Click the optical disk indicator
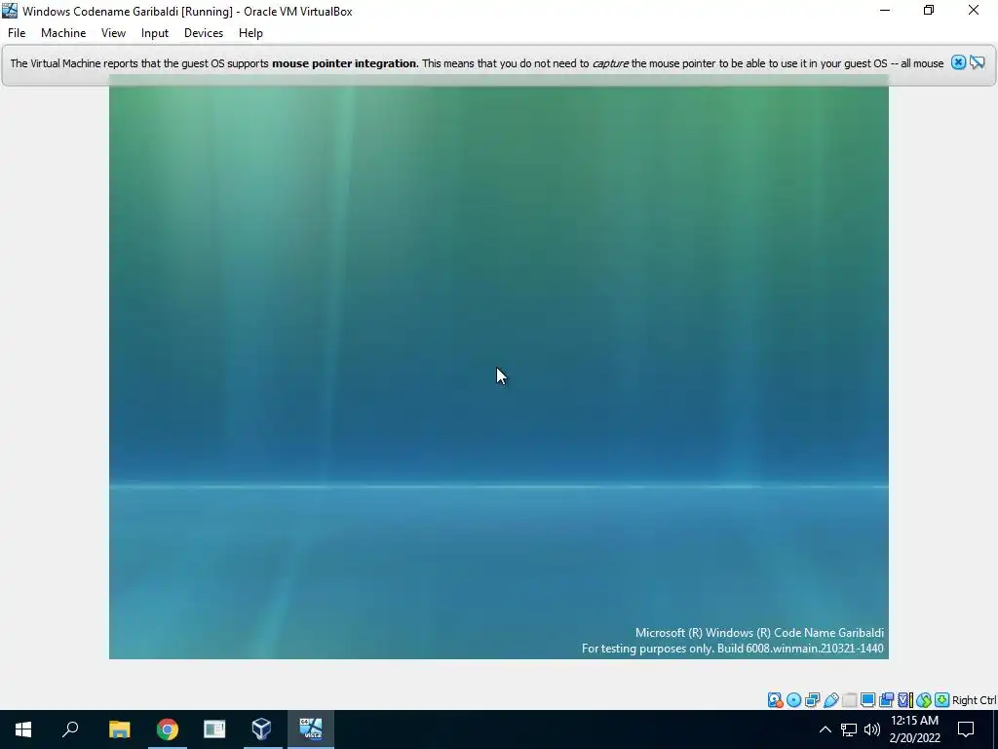This screenshot has width=998, height=749. tap(793, 700)
